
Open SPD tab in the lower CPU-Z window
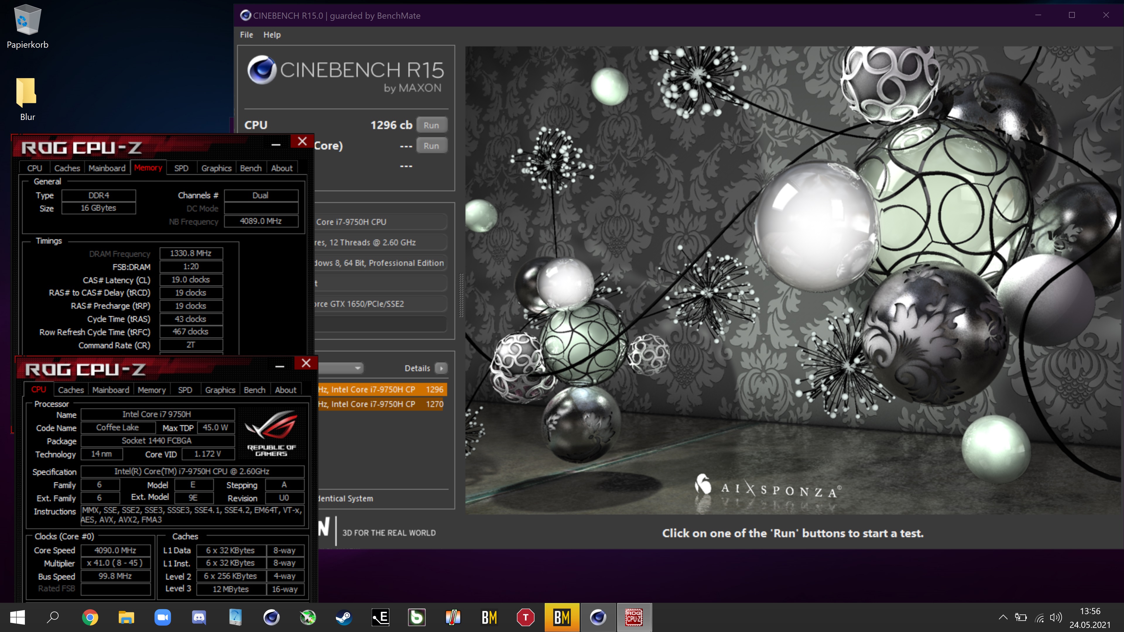tap(185, 390)
